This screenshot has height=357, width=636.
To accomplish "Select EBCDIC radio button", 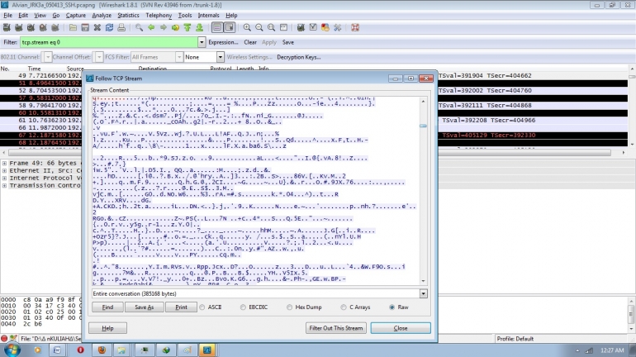I will 243,307.
